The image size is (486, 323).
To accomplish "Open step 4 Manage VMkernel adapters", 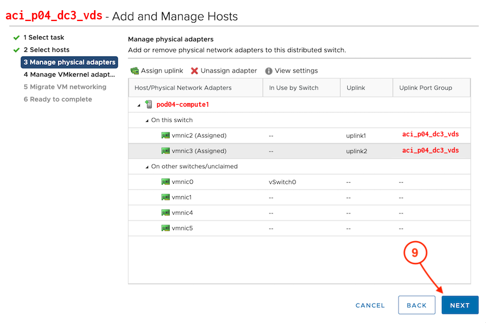I will (x=69, y=75).
